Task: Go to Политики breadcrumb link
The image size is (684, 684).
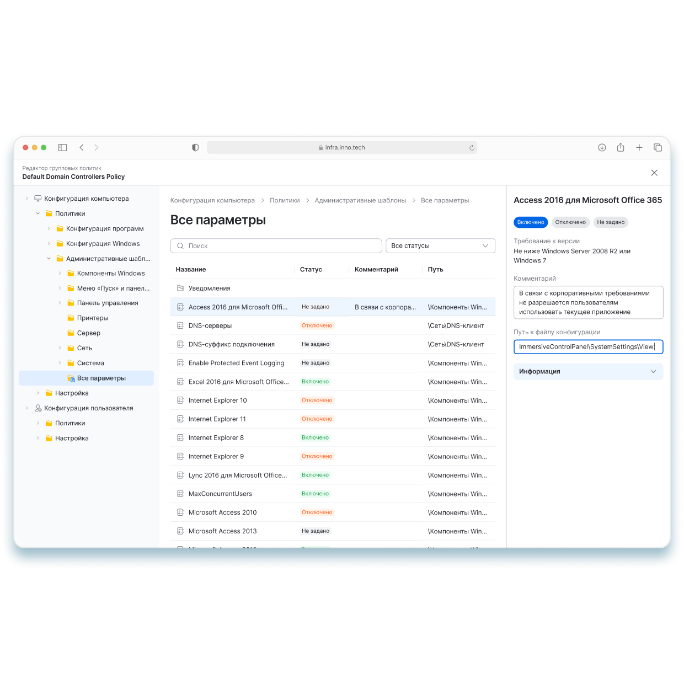Action: point(285,201)
